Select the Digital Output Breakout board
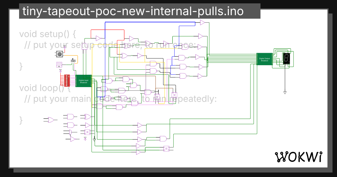This screenshot has height=177, width=337. [265, 59]
